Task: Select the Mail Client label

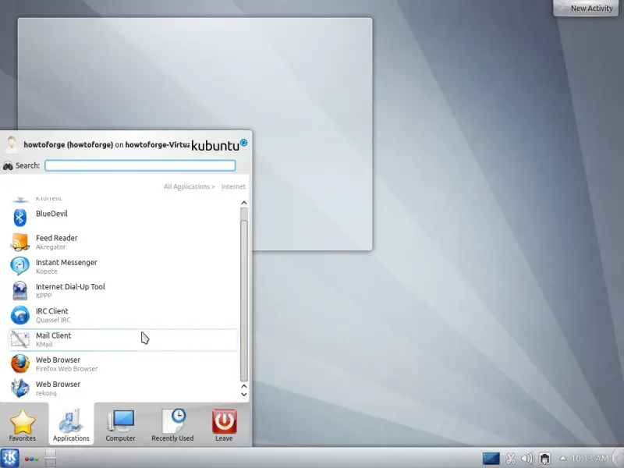Action: [x=53, y=335]
